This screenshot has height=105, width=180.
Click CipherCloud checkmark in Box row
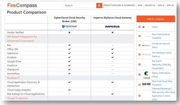click(x=69, y=45)
